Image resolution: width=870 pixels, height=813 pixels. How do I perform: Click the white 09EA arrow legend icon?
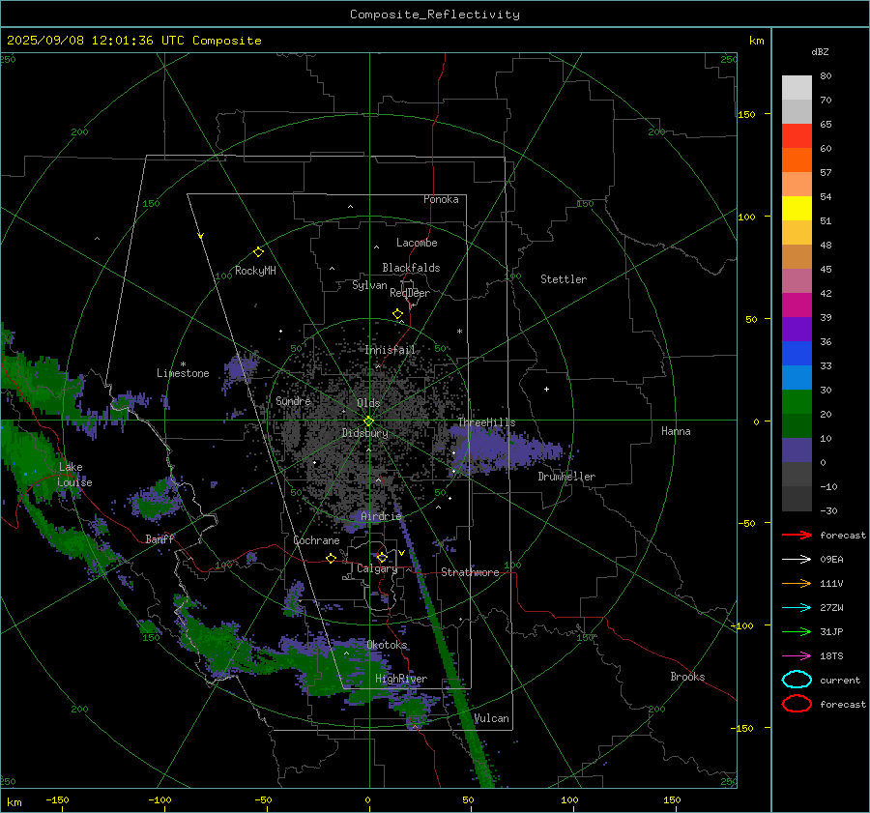coord(797,559)
